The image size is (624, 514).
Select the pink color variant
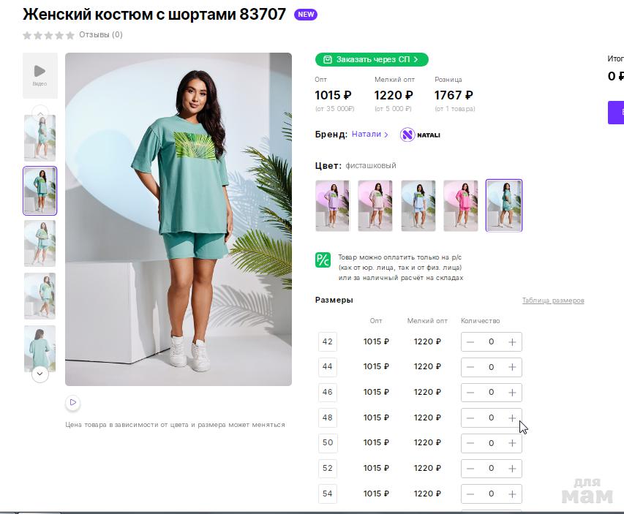[x=461, y=205]
